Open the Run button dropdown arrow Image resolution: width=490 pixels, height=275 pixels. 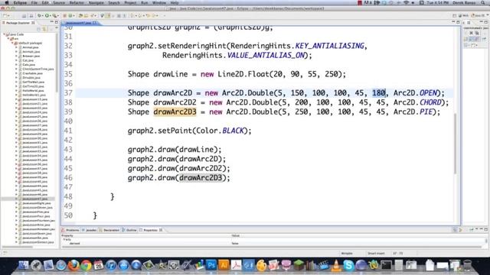pyautogui.click(x=51, y=15)
